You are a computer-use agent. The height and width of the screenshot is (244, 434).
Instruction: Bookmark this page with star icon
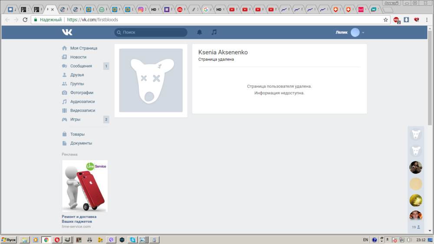coord(385,20)
